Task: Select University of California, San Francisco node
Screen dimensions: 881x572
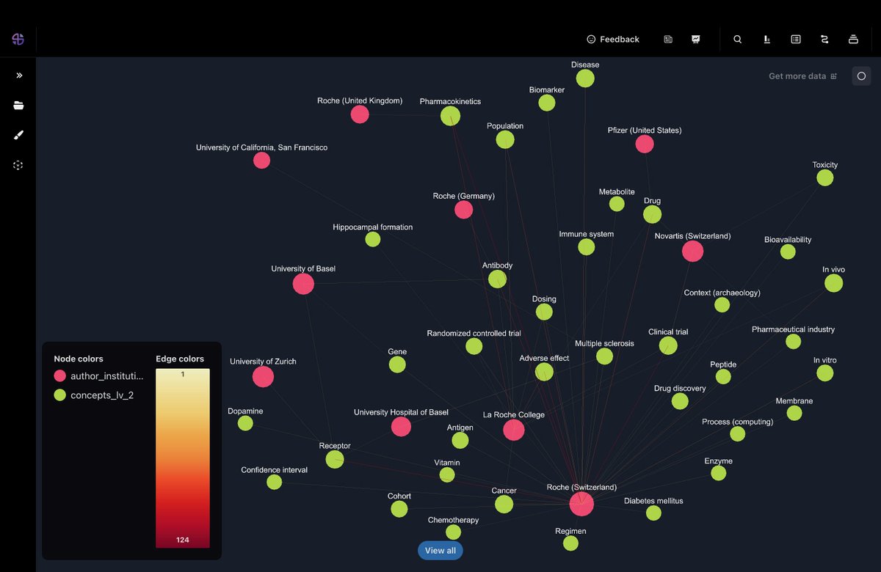Action: coord(261,161)
